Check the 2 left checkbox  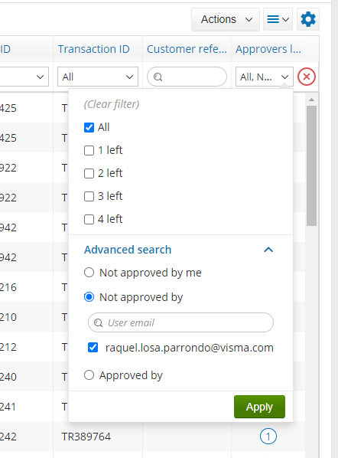(89, 173)
